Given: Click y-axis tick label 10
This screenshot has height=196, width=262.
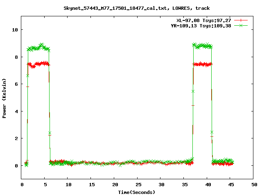Looking at the screenshot, I should pos(15,30).
